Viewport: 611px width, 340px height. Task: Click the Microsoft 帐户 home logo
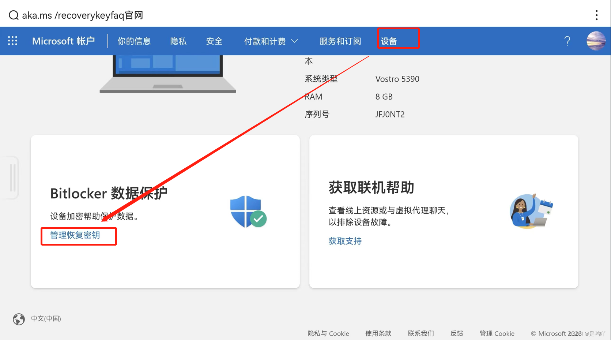(64, 41)
